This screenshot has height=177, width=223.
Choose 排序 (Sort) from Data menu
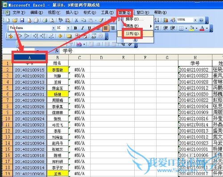(134, 19)
